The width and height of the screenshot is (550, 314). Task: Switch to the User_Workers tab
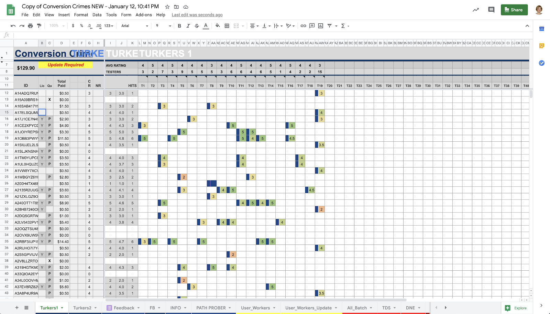pyautogui.click(x=258, y=308)
